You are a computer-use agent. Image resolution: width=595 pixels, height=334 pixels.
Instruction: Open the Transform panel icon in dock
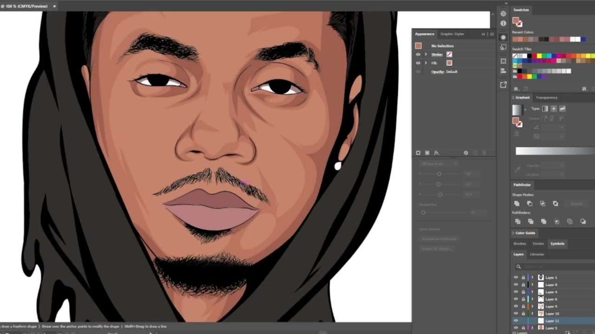503,61
